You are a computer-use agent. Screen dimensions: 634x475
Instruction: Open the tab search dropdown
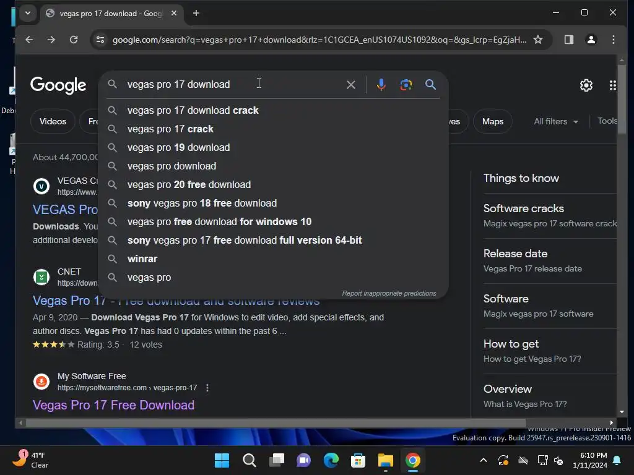click(x=27, y=13)
